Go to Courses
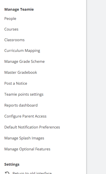 [11, 29]
